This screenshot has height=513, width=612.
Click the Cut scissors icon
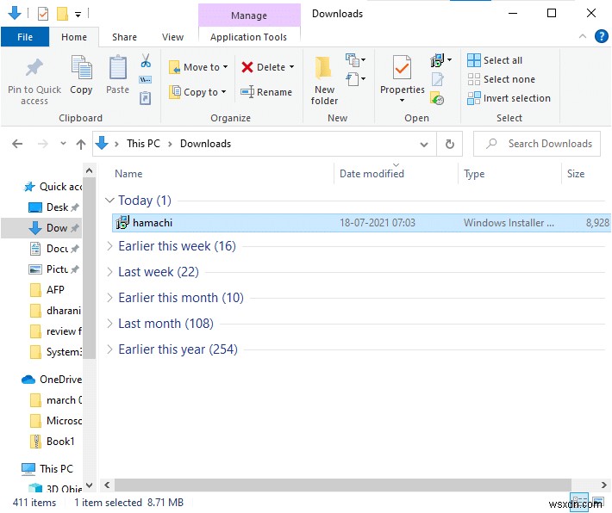146,60
